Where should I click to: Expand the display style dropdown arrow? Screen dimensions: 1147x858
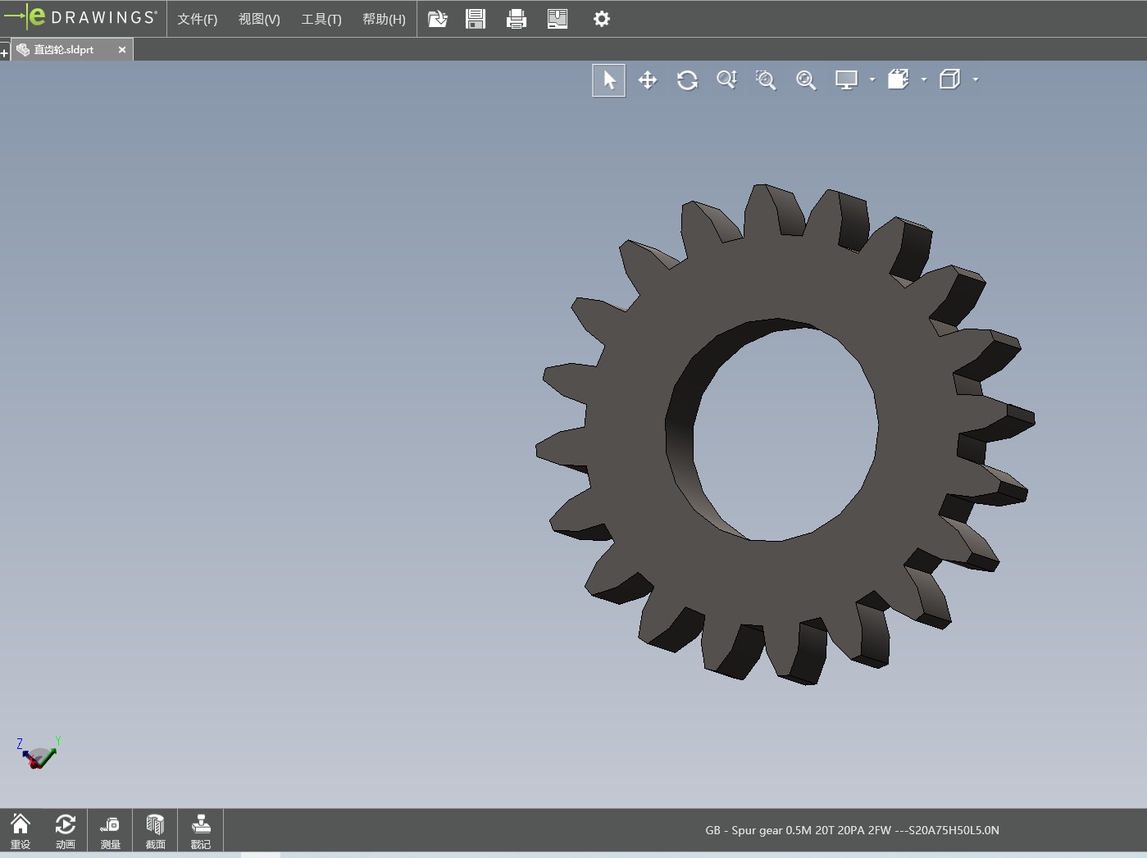[x=976, y=79]
